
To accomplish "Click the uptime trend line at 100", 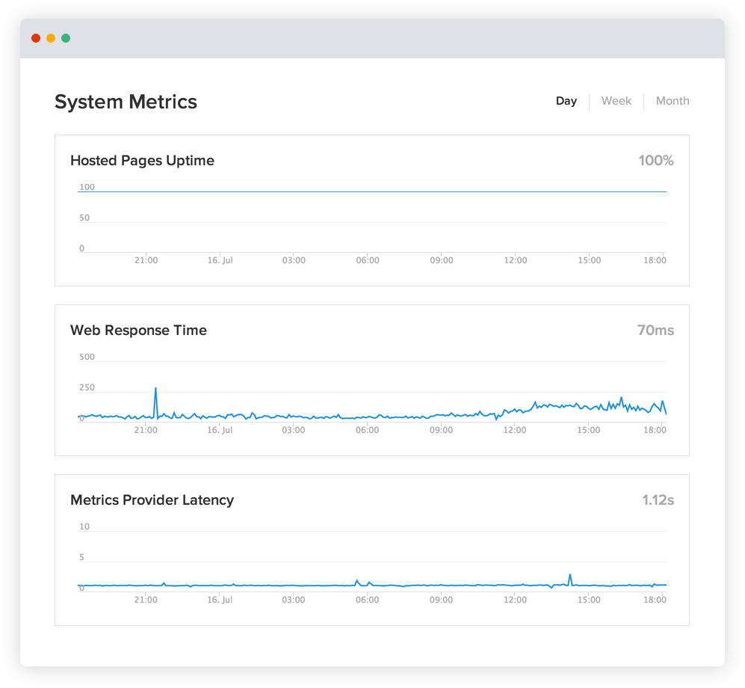I will point(371,191).
